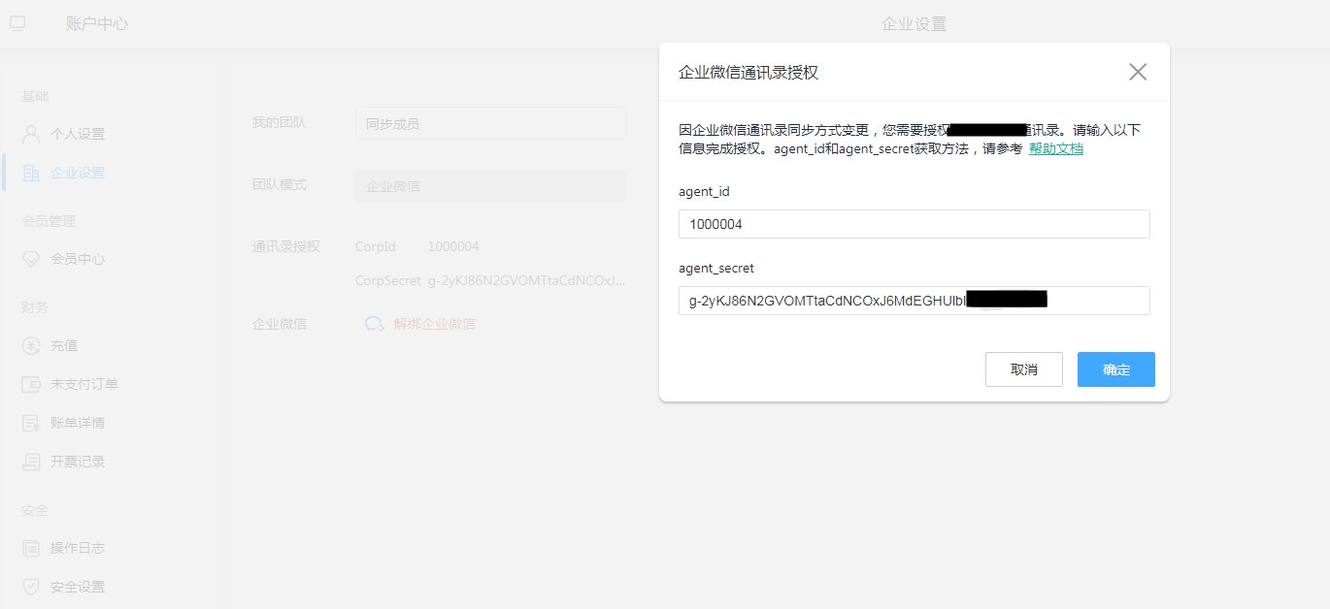The image size is (1330, 609).
Task: Click the 安全设置 shield icon
Action: pos(31,587)
